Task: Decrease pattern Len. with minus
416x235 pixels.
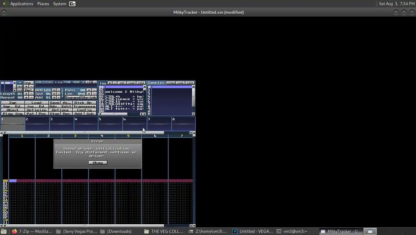Action: [94, 94]
